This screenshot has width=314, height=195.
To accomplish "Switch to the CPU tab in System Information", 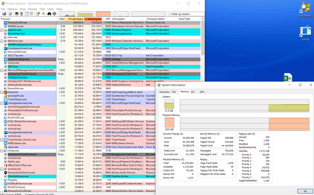I will (x=174, y=92).
